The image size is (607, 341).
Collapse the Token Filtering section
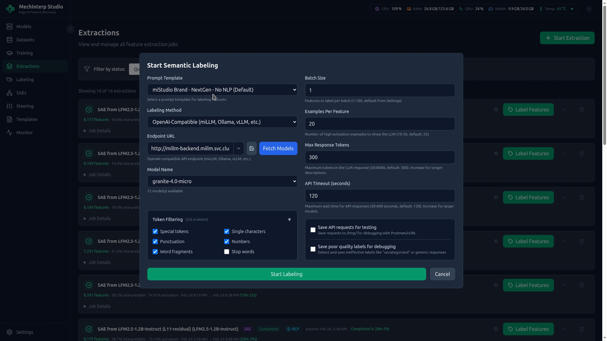[x=289, y=220]
